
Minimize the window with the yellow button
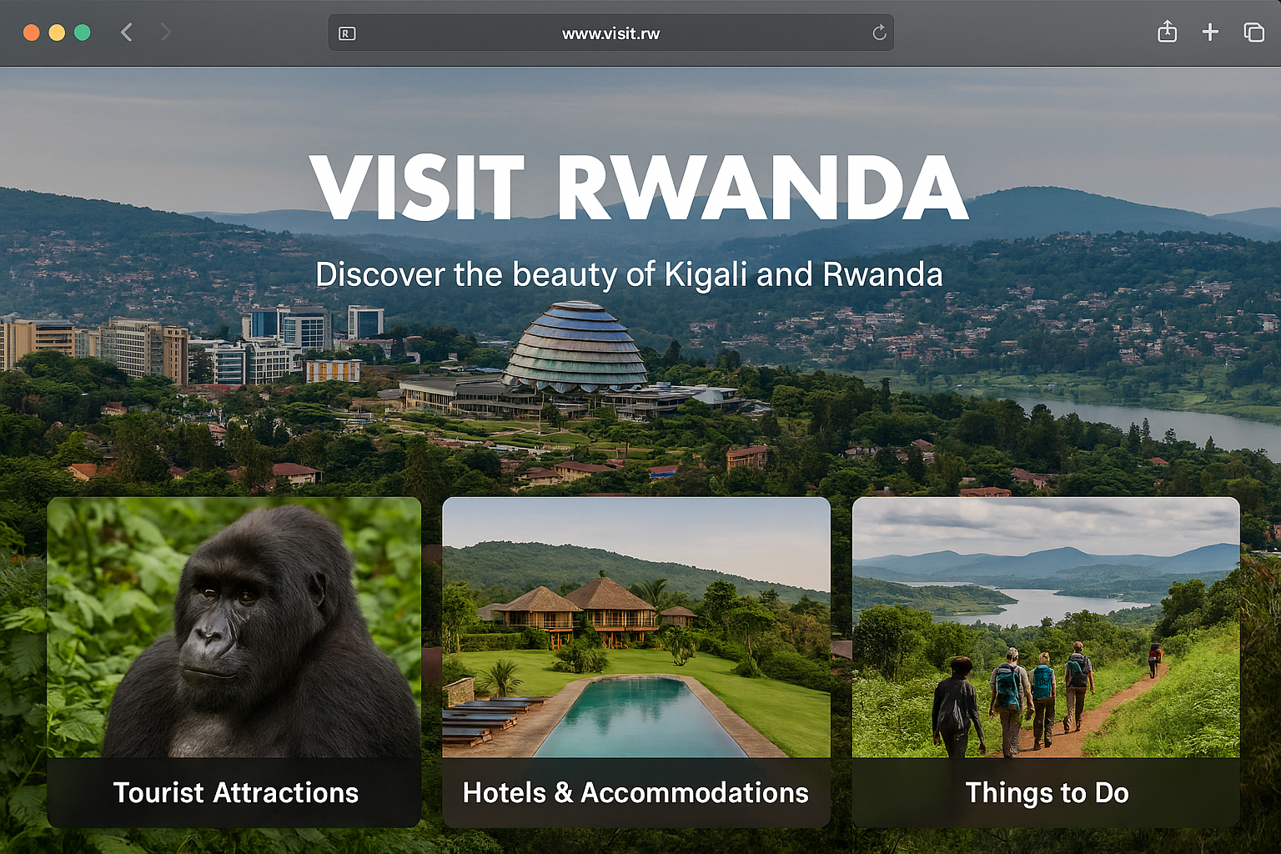pos(57,33)
